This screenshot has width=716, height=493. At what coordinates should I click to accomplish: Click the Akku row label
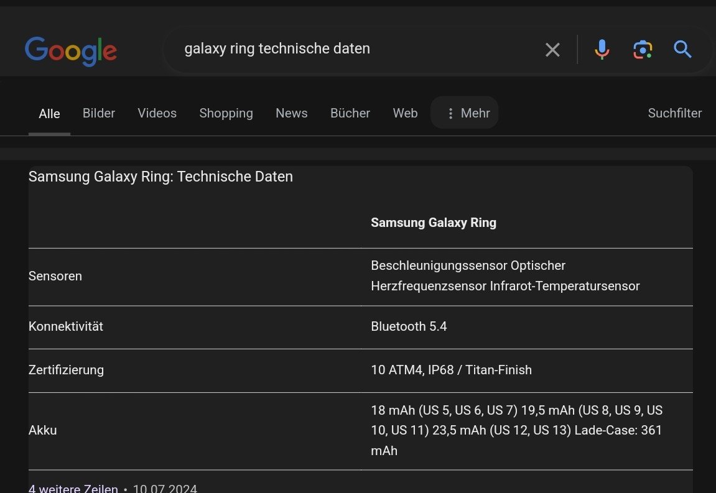(x=43, y=430)
